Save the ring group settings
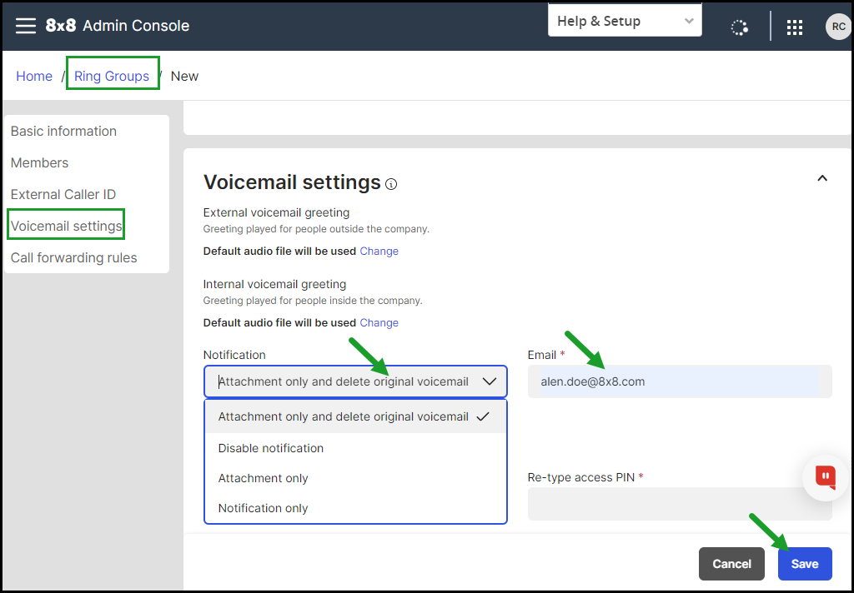 tap(805, 564)
